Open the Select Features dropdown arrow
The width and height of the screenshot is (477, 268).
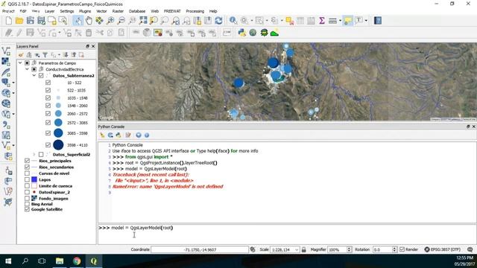click(x=267, y=21)
